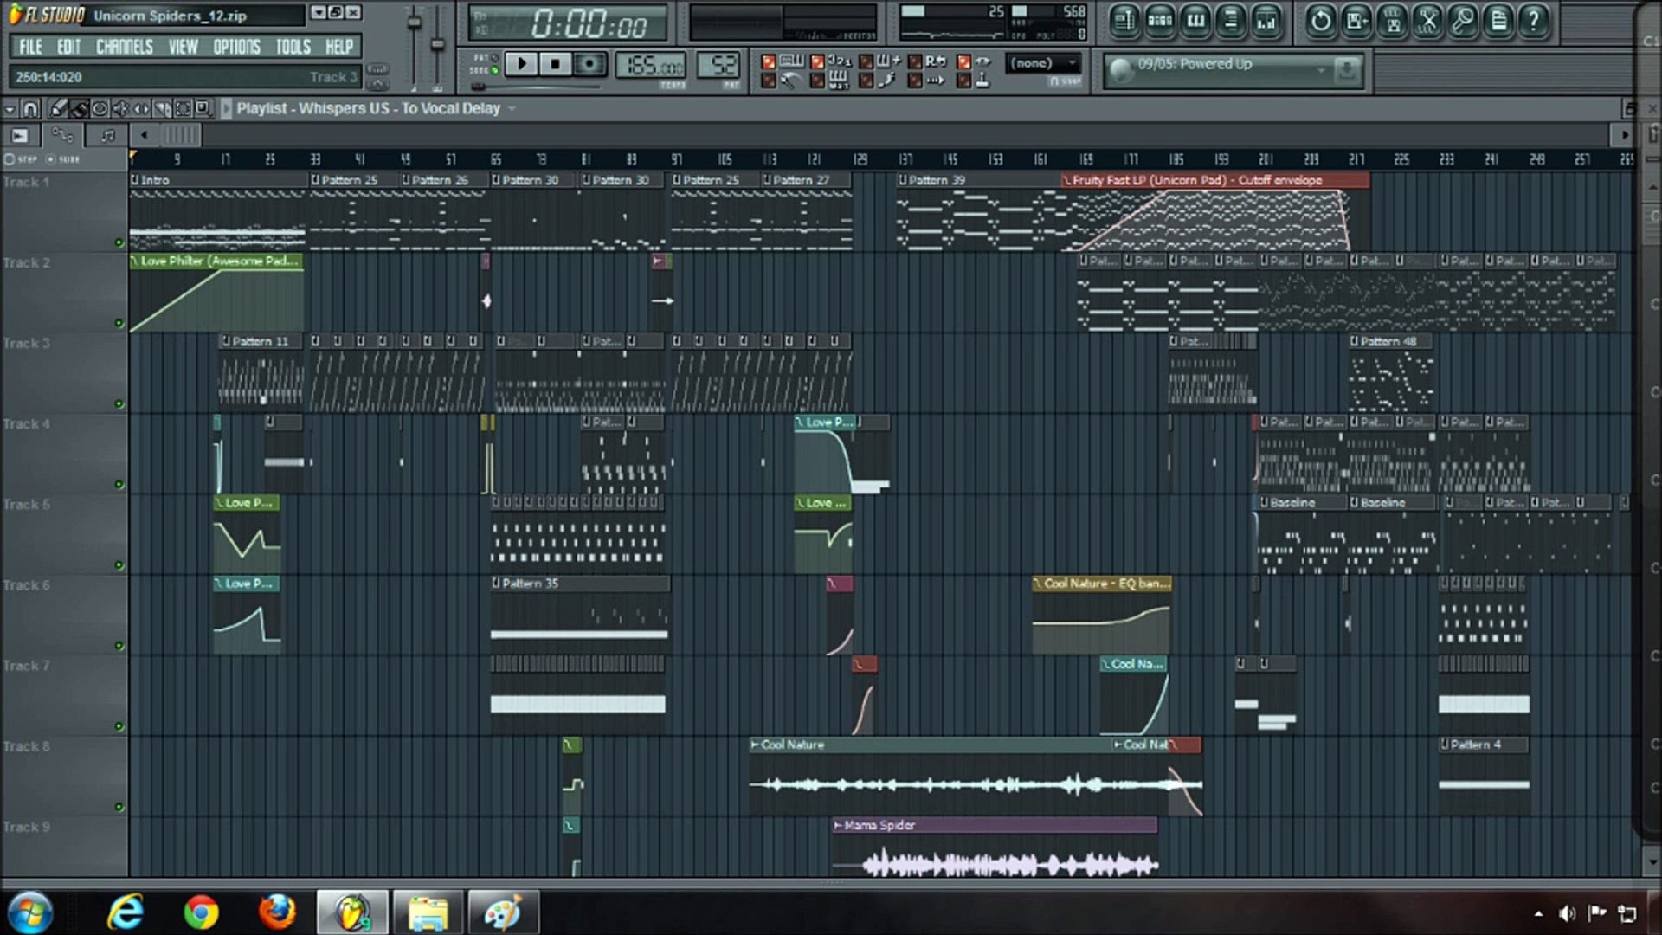Toggle the playlist snap magnet icon

[30, 109]
